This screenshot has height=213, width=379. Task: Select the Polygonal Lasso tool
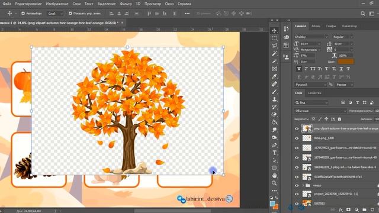pos(274,46)
